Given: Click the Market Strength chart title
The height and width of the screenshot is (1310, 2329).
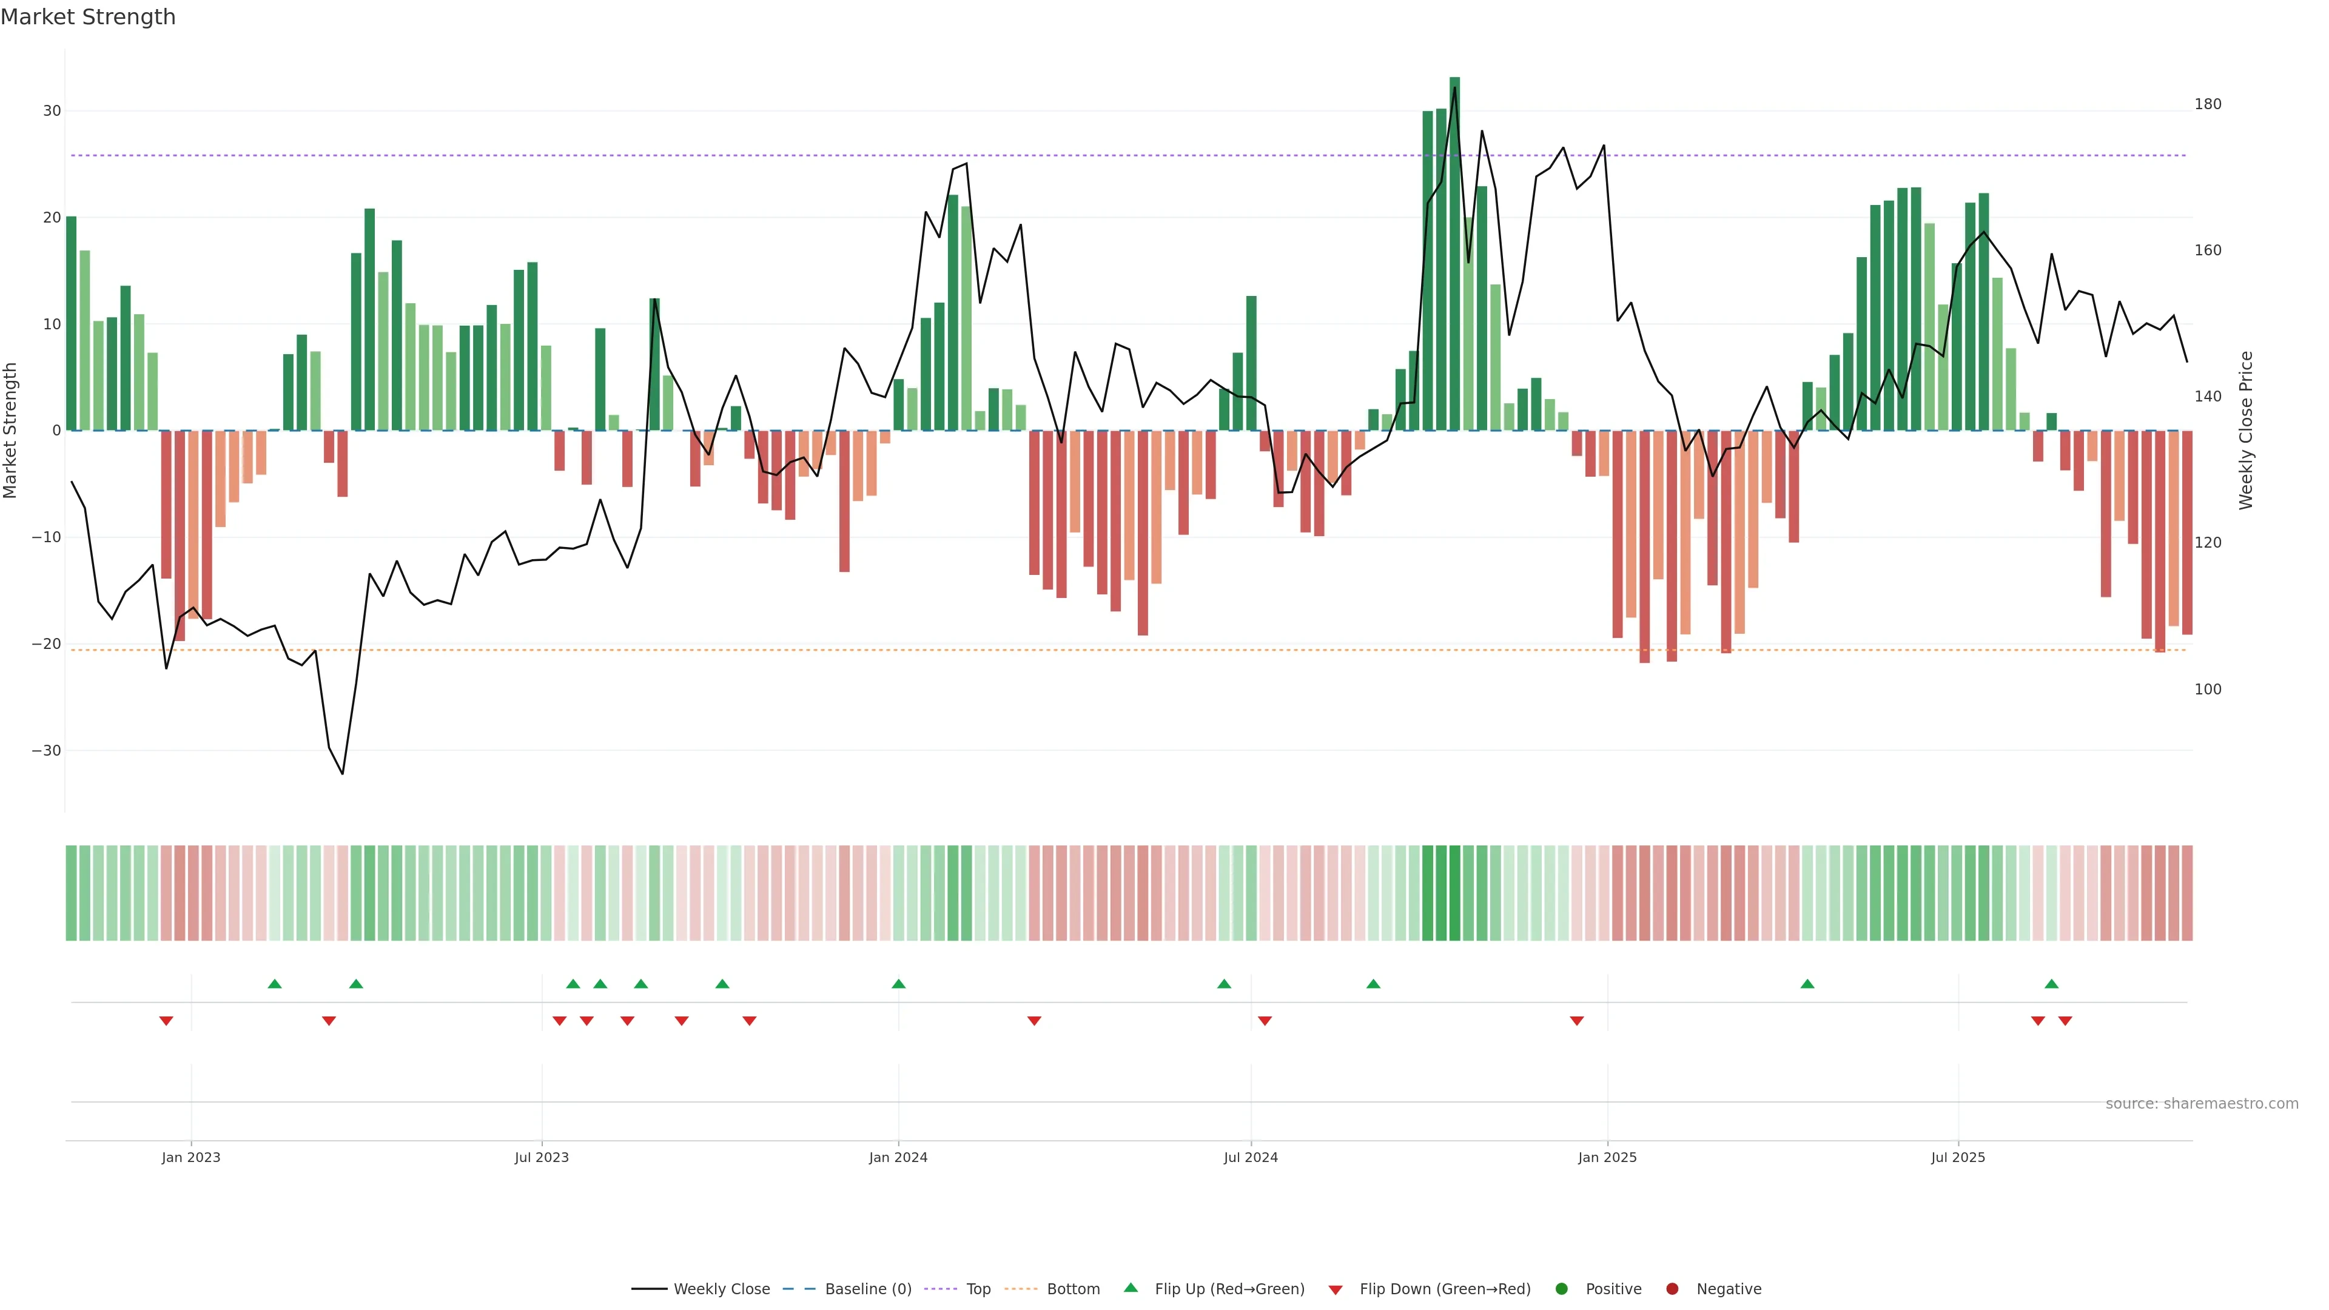Looking at the screenshot, I should click(88, 17).
